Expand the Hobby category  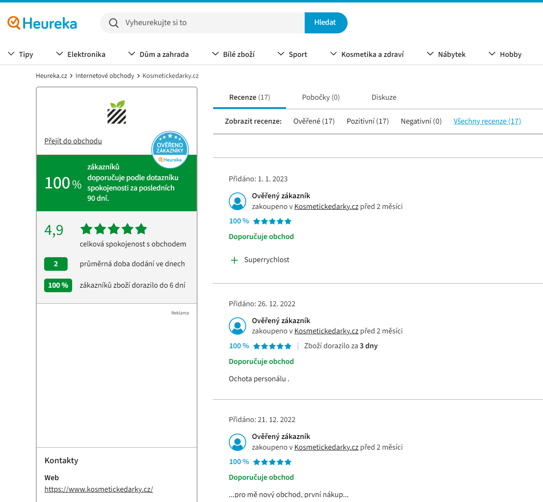click(x=505, y=54)
